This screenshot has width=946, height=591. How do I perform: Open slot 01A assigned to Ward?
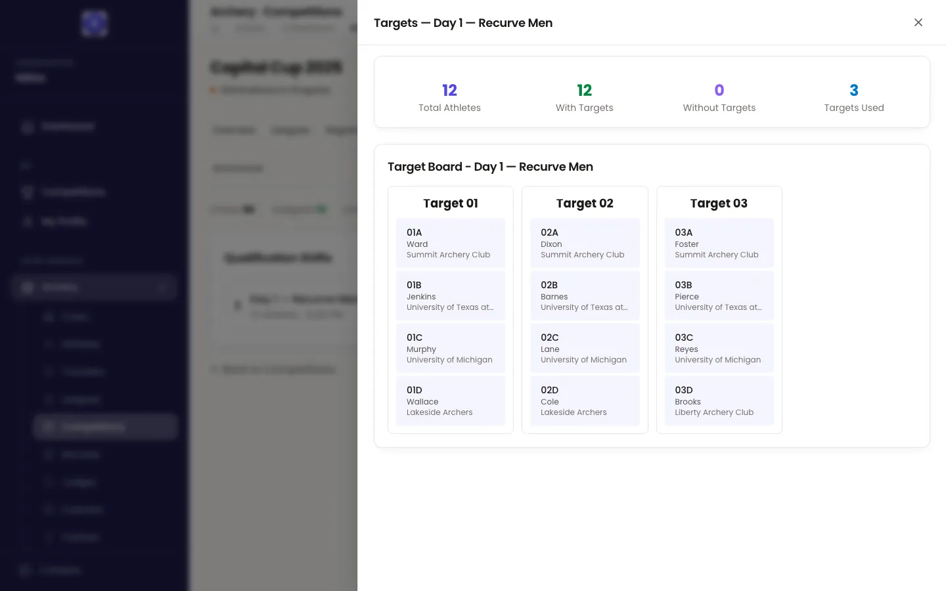tap(451, 243)
